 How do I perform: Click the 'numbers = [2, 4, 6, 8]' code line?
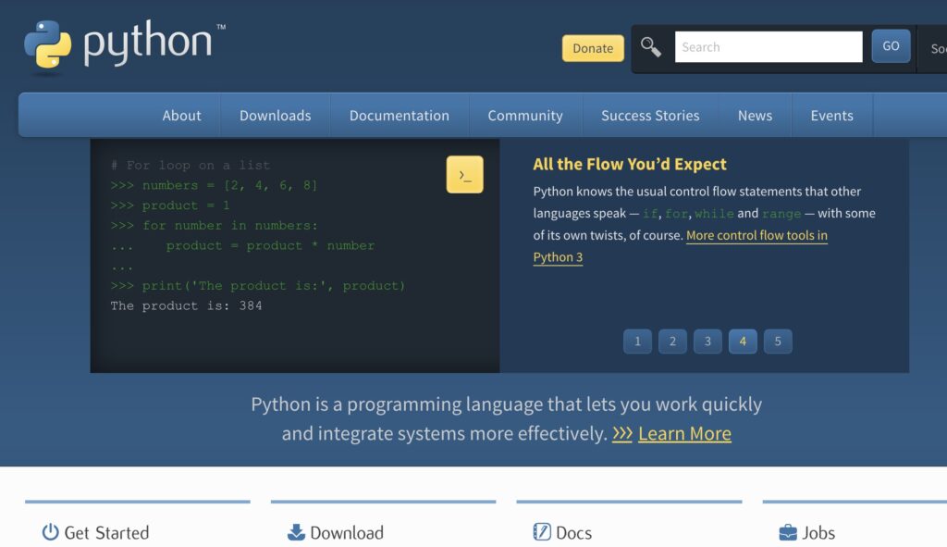pos(214,185)
